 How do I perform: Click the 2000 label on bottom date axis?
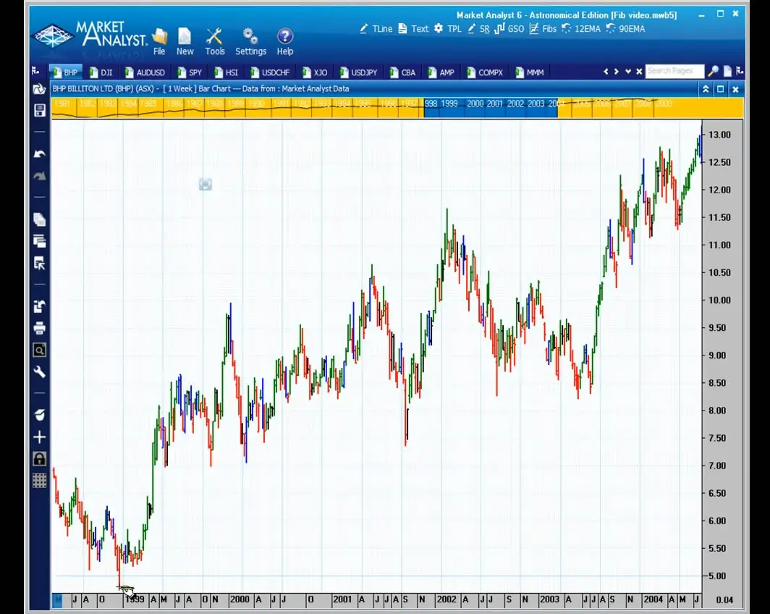(x=240, y=600)
